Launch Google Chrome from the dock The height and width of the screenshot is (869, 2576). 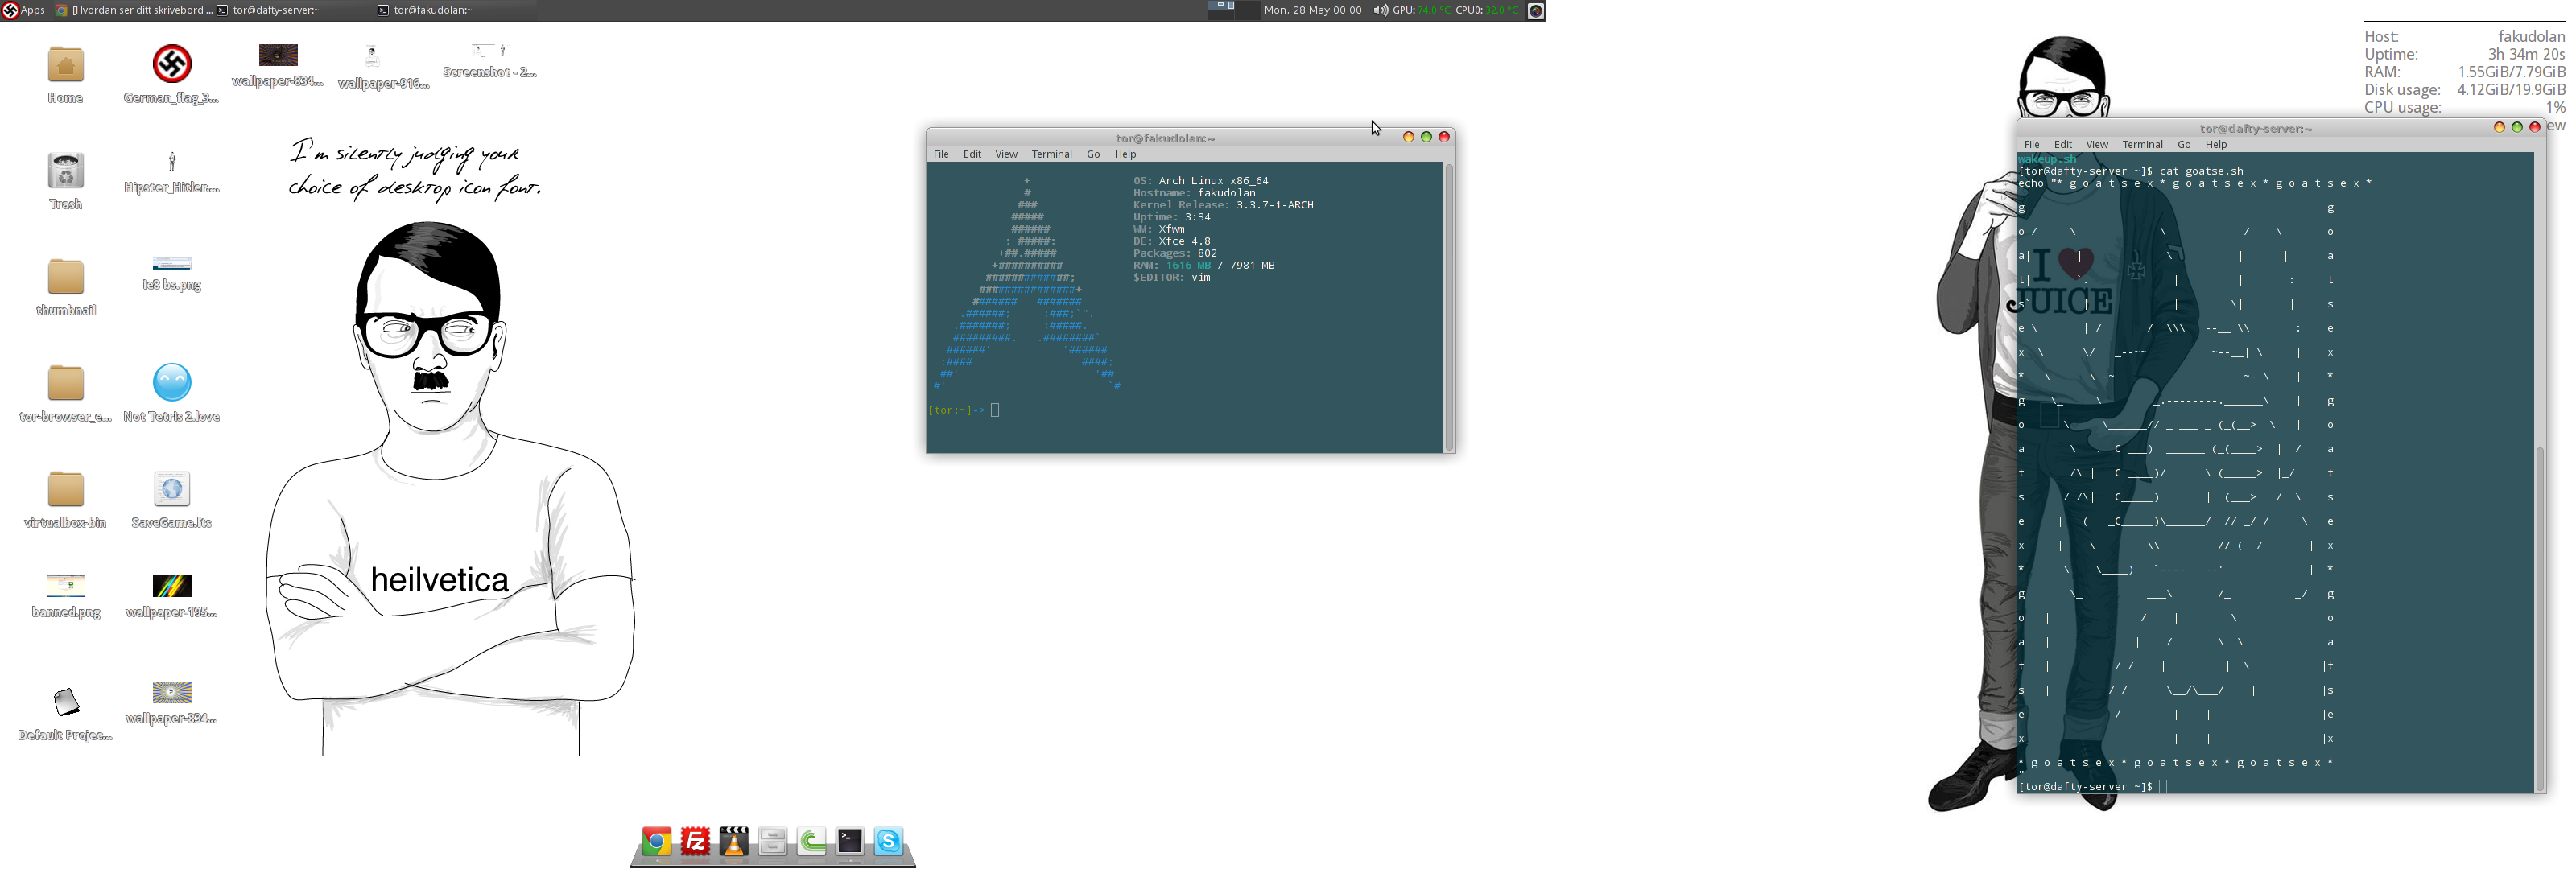tap(656, 842)
